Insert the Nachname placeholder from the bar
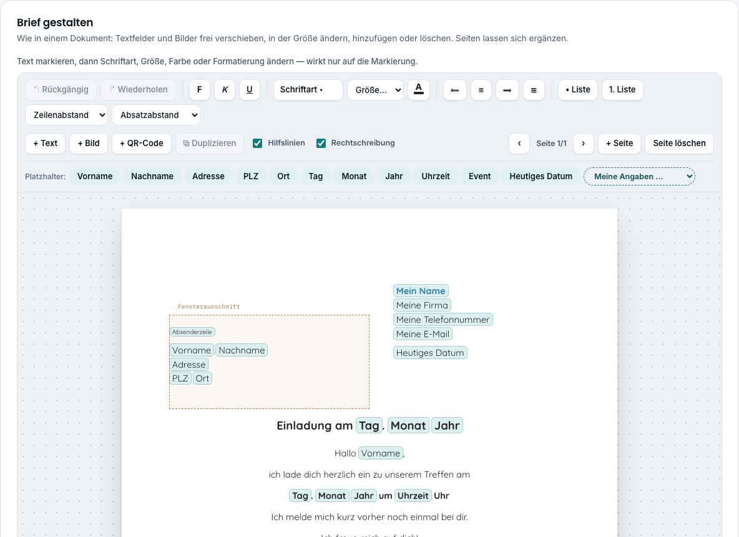Viewport: 739px width, 537px height. tap(152, 176)
